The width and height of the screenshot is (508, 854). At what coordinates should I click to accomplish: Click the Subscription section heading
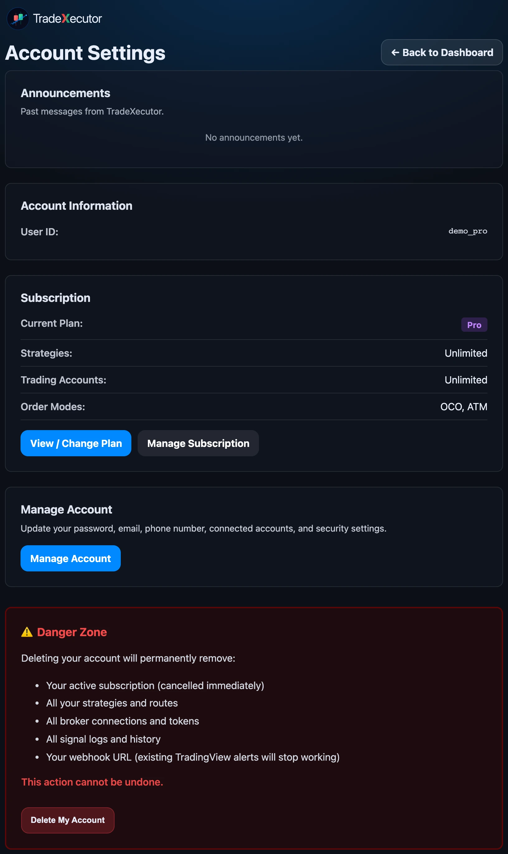tap(55, 298)
